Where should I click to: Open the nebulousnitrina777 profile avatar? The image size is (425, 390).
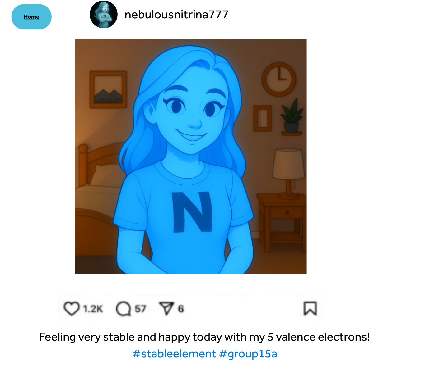coord(104,15)
